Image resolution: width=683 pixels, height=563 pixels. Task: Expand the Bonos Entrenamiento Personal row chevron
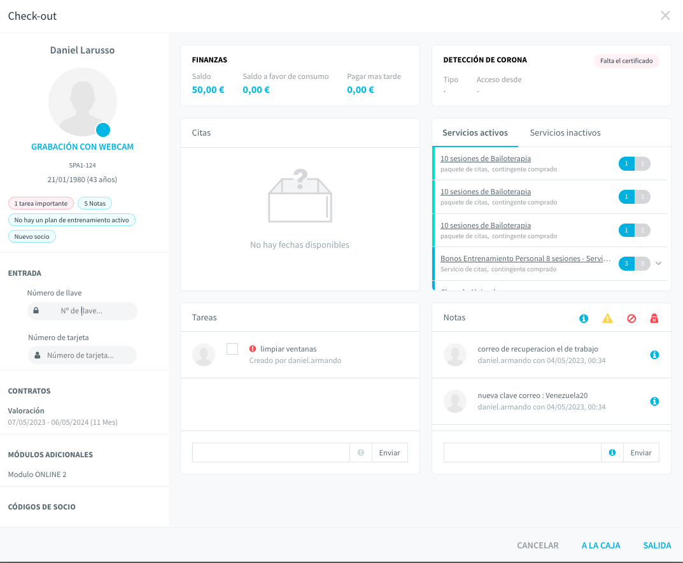(659, 263)
